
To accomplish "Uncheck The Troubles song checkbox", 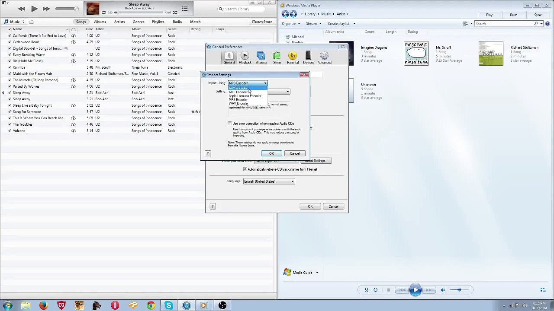I will click(x=9, y=124).
